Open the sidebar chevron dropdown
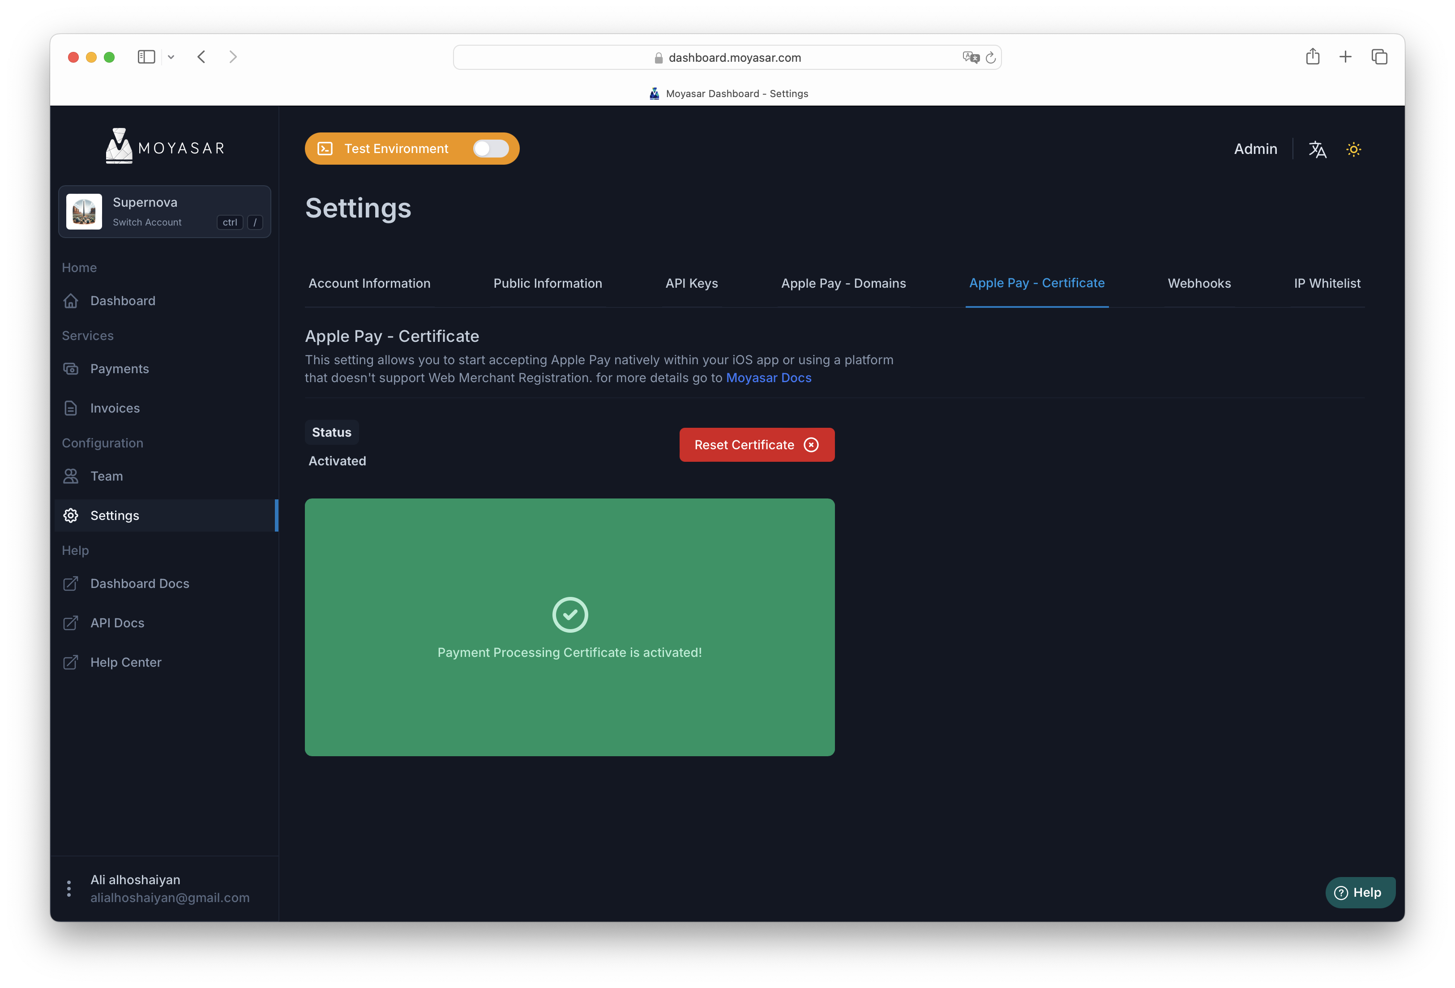The image size is (1455, 988). [x=170, y=56]
